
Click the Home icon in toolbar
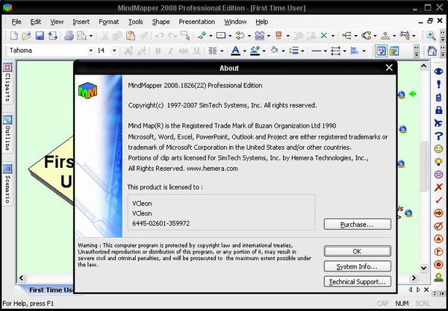[x=432, y=51]
